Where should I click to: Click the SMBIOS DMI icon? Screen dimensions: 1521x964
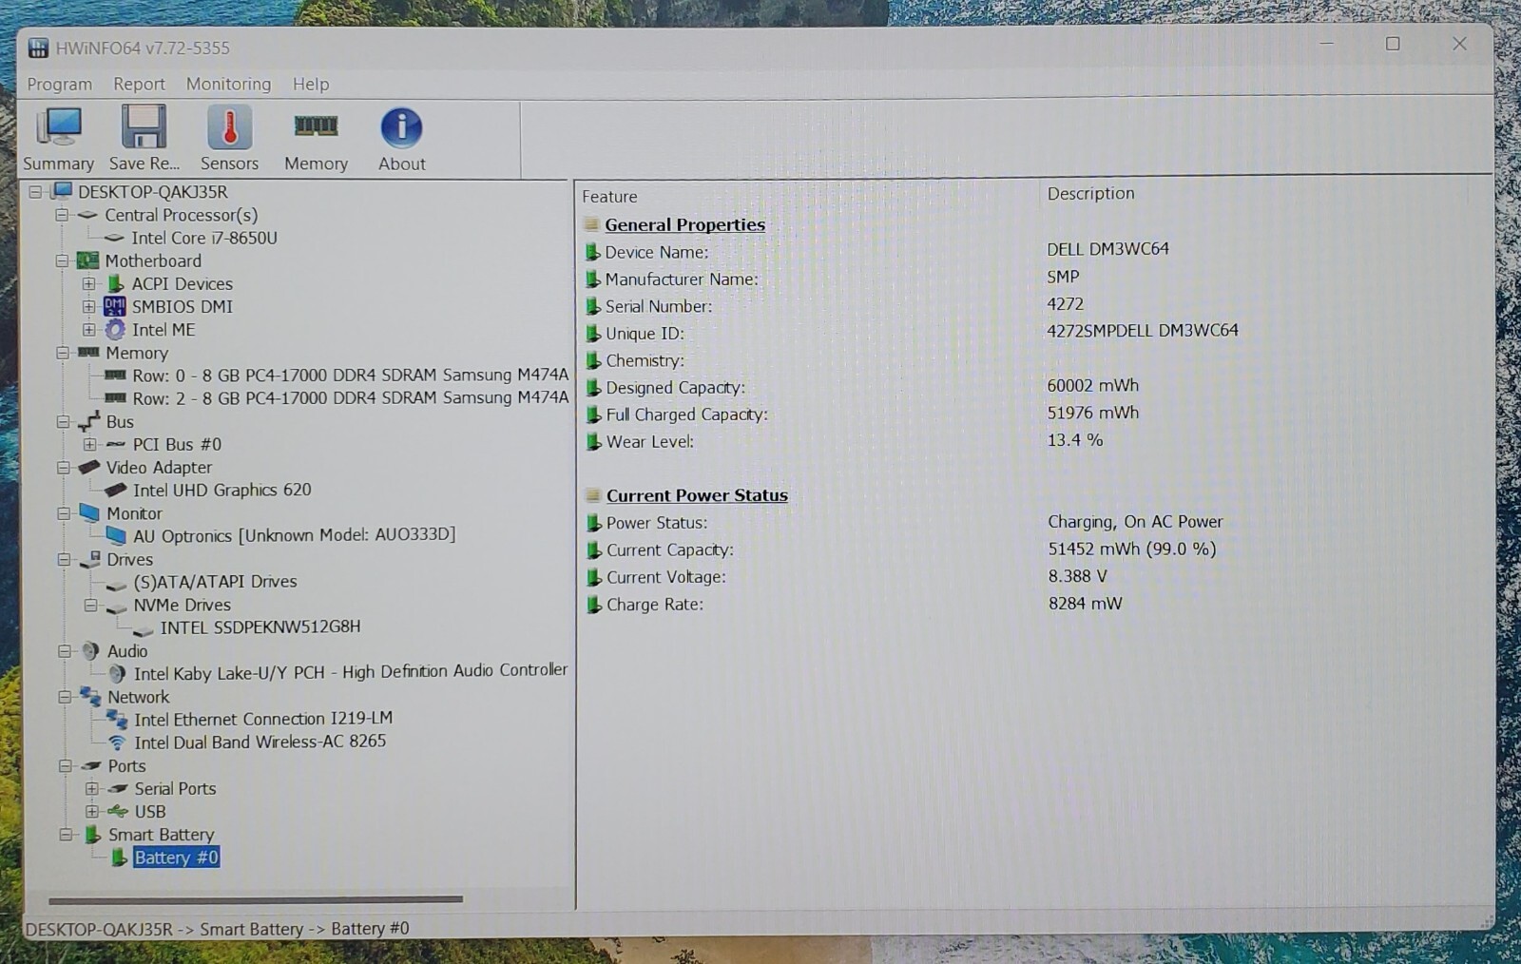[114, 306]
